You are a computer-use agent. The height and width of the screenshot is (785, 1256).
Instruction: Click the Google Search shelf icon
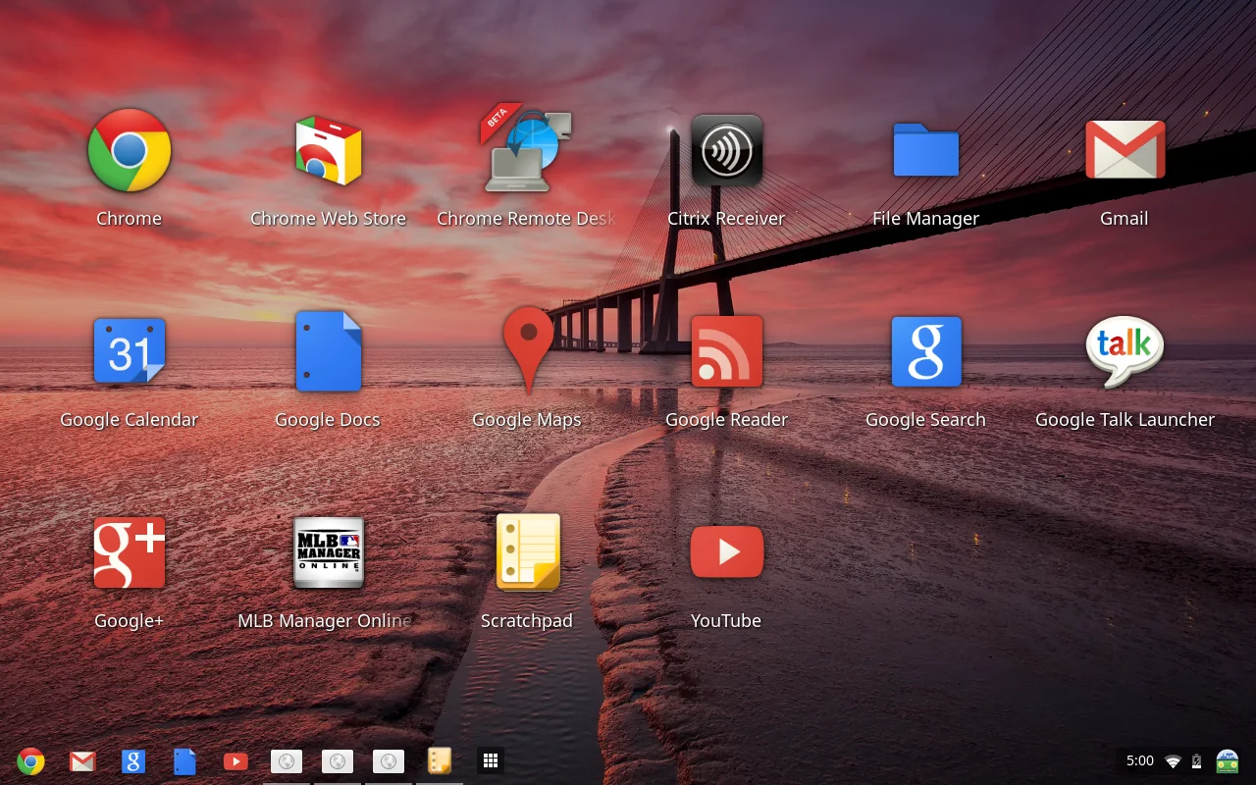[133, 760]
